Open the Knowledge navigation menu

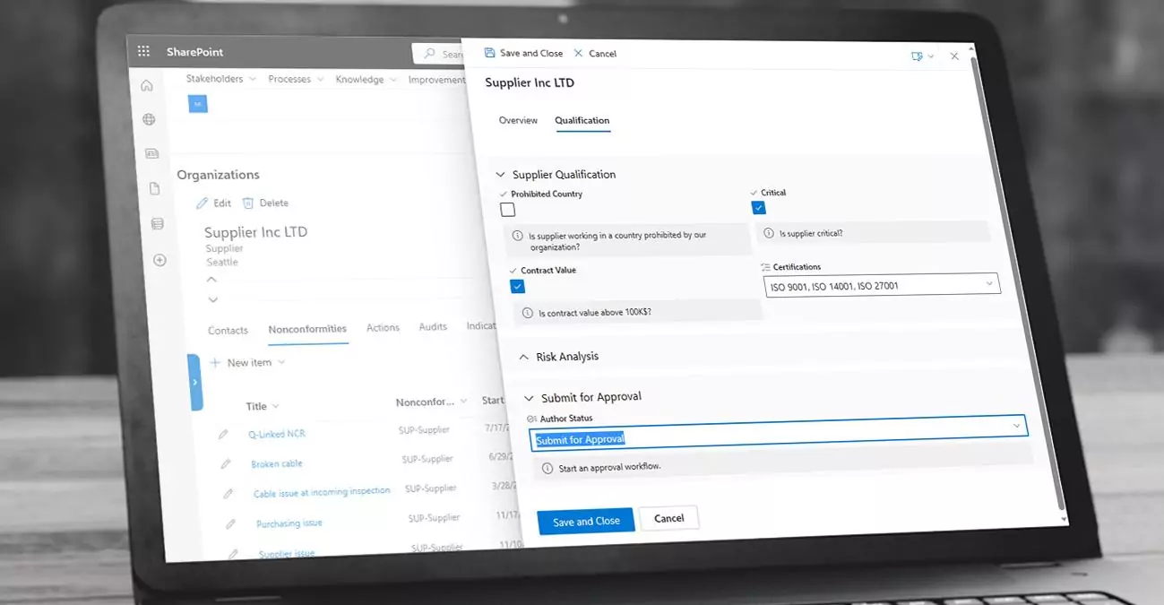pyautogui.click(x=366, y=80)
